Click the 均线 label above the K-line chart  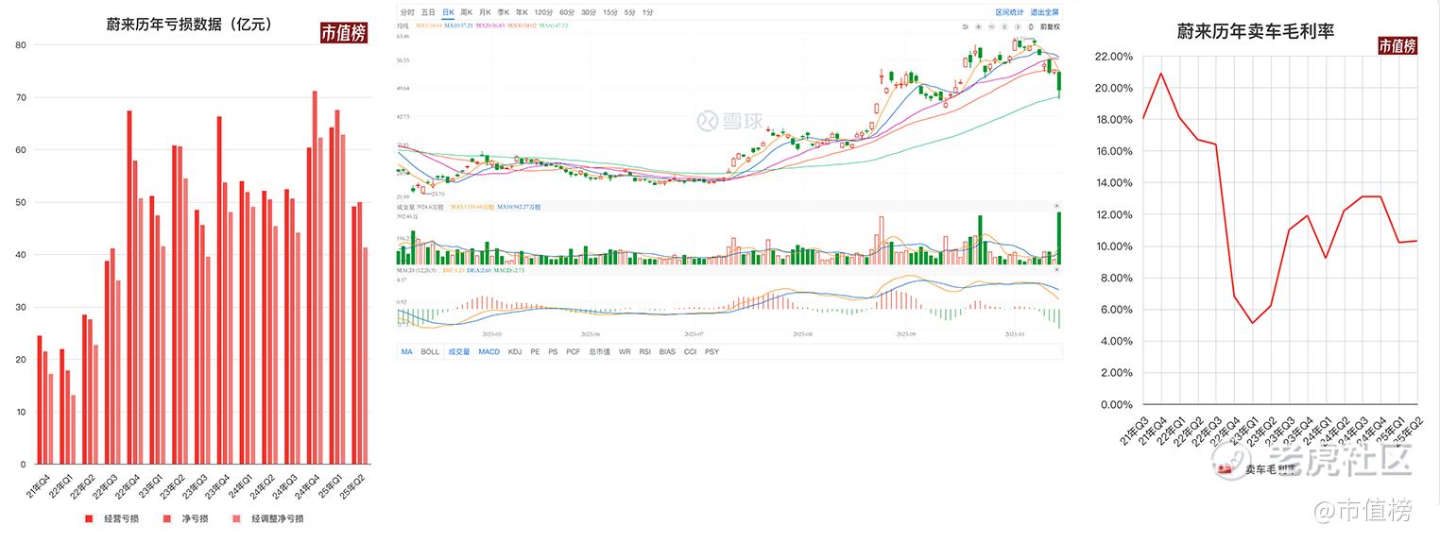click(403, 25)
